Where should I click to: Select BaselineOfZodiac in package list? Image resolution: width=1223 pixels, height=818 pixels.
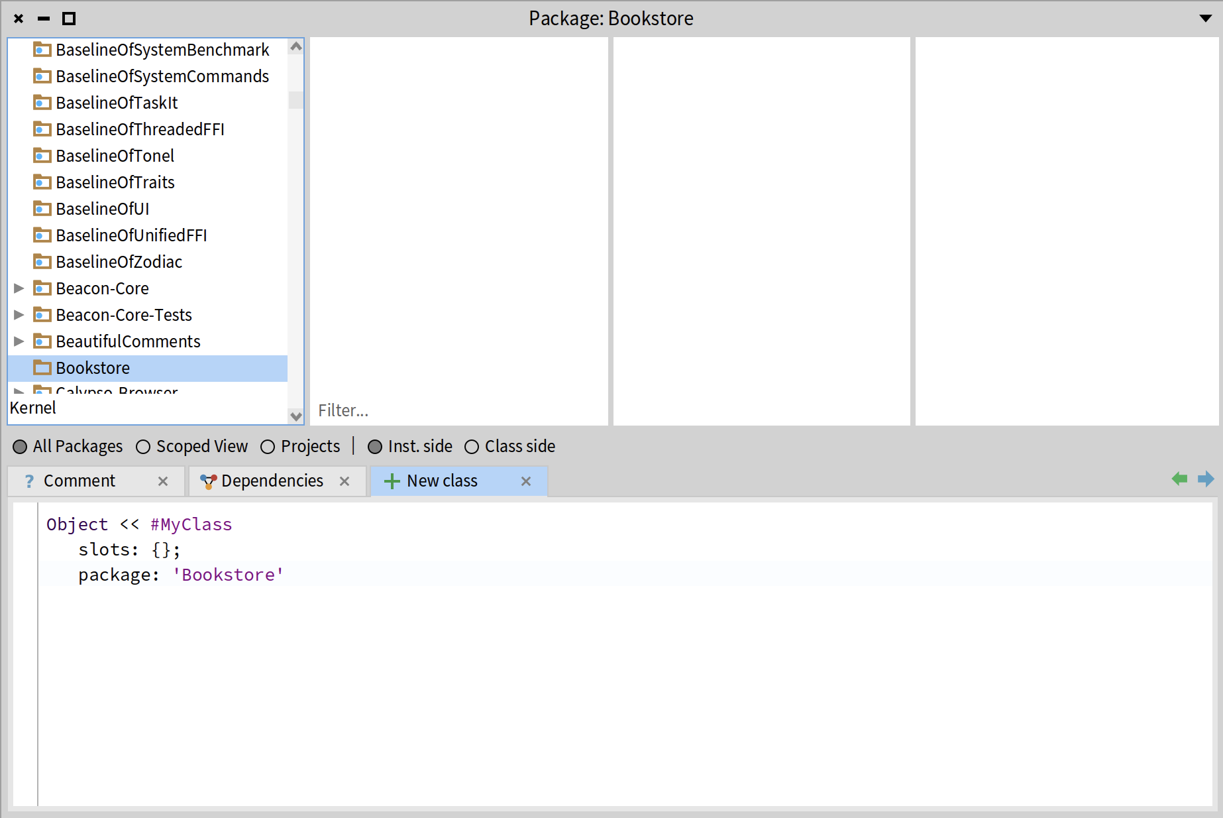click(x=119, y=262)
